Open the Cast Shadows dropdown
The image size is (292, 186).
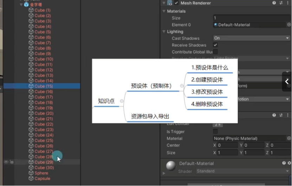tap(252, 38)
